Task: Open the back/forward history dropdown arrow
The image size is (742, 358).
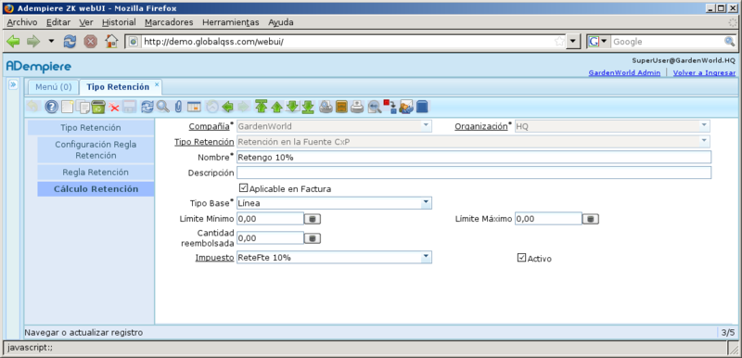Action: click(x=51, y=42)
